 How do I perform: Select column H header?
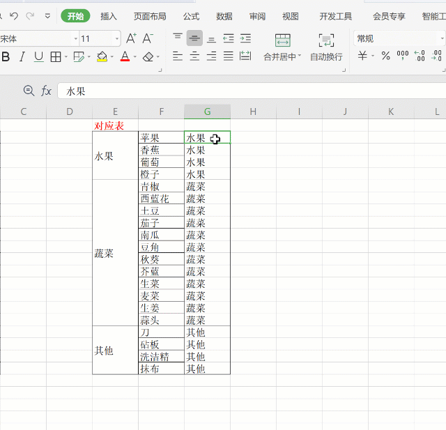(x=253, y=112)
